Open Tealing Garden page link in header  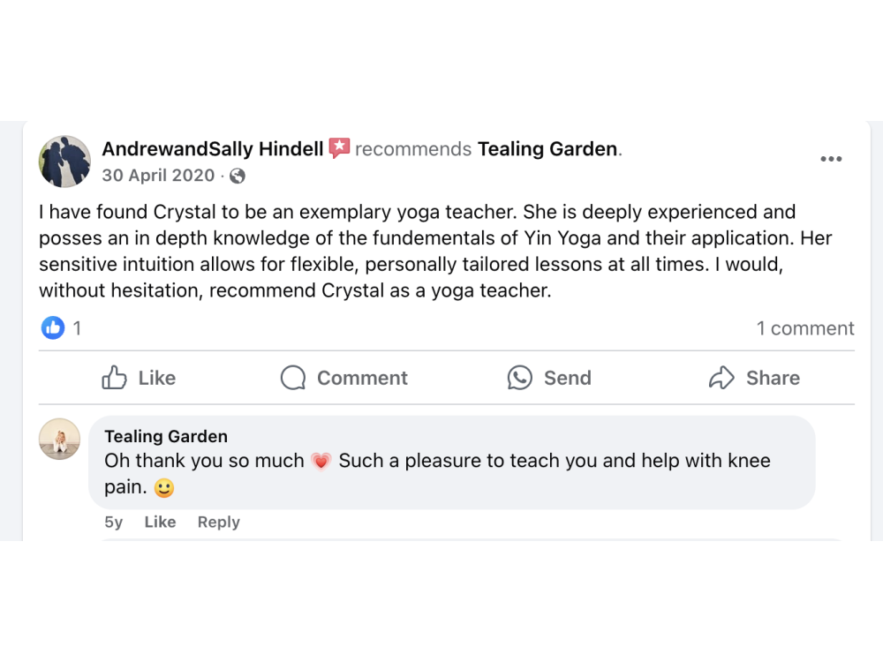click(547, 149)
